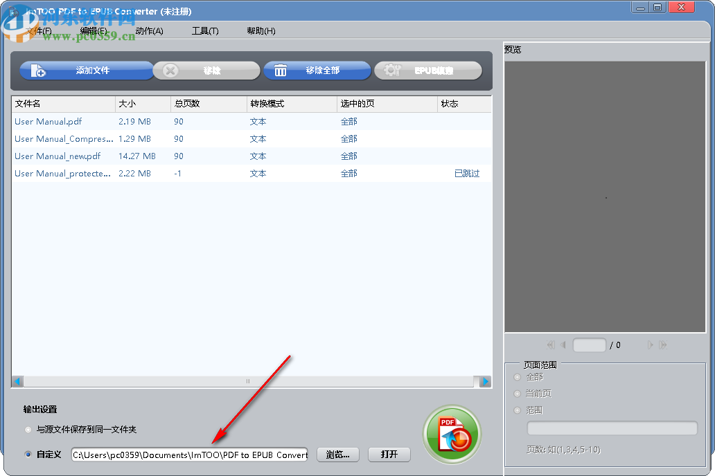Open the 转换模式 setting for User Manual.pdf
The height and width of the screenshot is (476, 715).
pos(257,122)
